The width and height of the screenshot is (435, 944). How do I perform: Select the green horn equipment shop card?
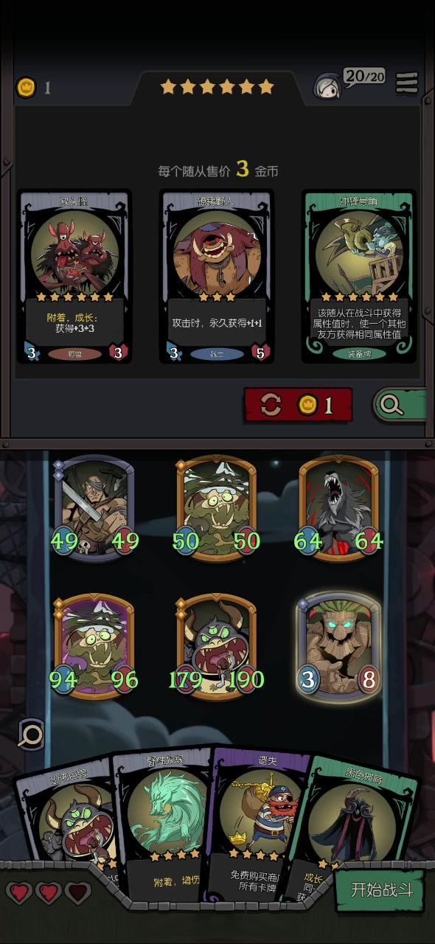(359, 277)
